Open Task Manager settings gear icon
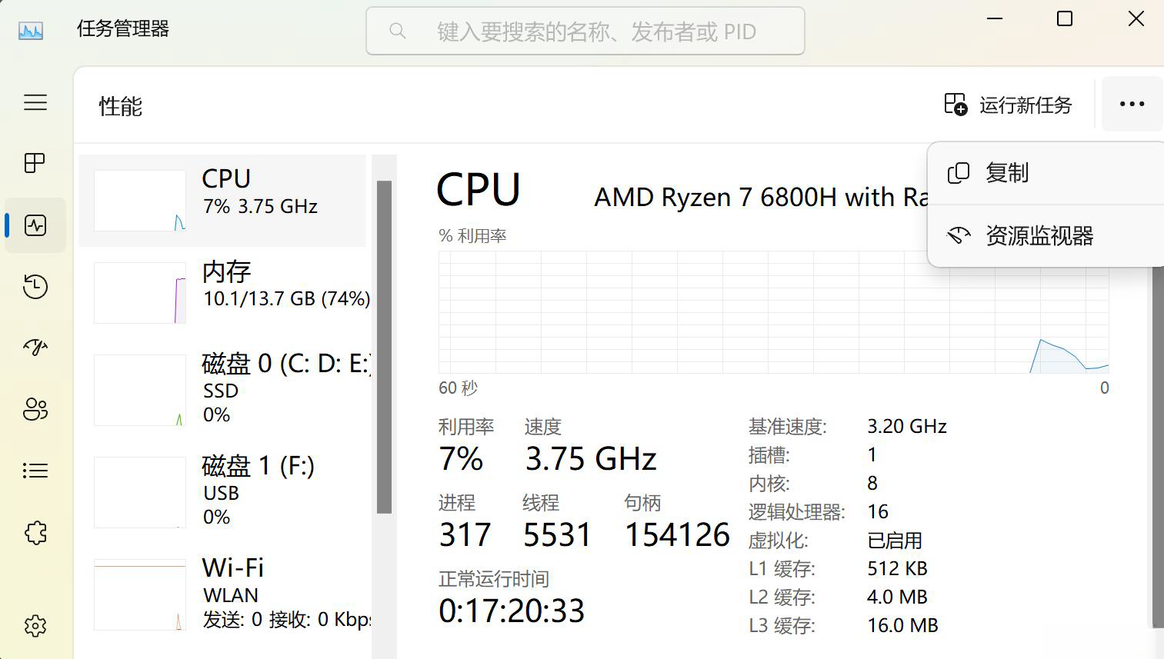 pyautogui.click(x=35, y=626)
